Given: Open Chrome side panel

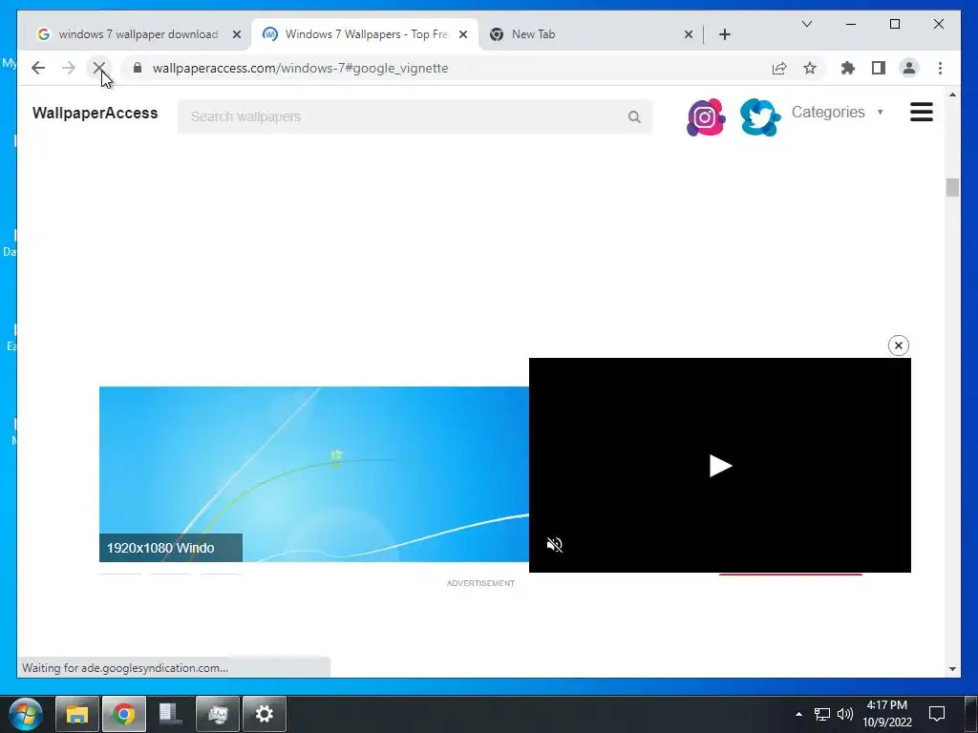Looking at the screenshot, I should point(879,68).
